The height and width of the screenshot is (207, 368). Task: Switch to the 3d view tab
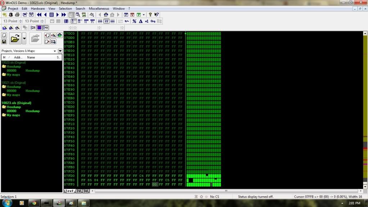click(x=86, y=191)
